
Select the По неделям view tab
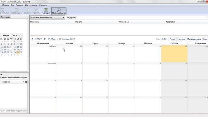point(194,39)
